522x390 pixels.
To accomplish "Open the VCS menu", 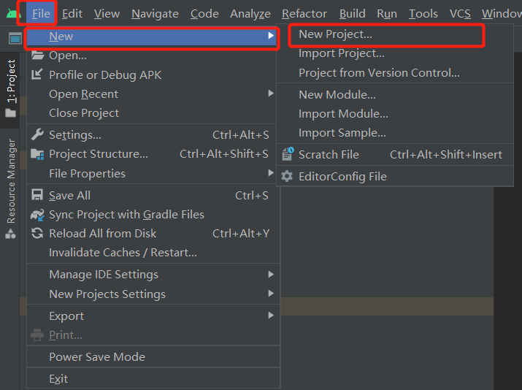I will pos(460,14).
